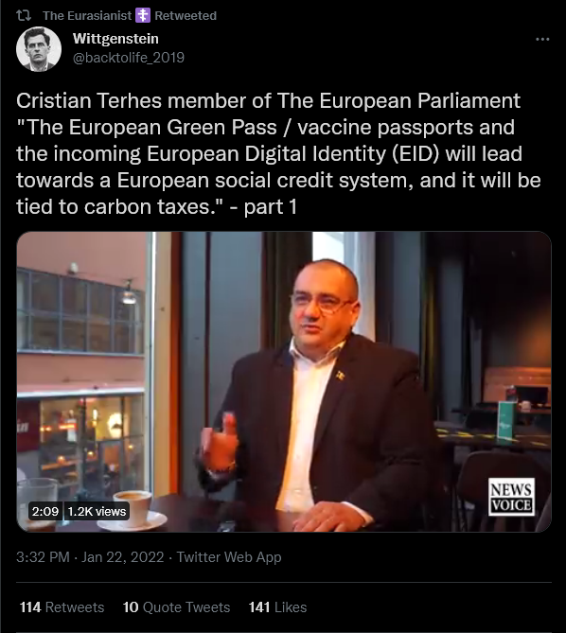Open the three-dot more options menu
This screenshot has width=566, height=633.
[542, 39]
